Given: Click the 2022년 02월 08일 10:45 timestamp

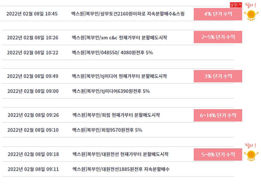Looking at the screenshot, I should pos(32,14).
